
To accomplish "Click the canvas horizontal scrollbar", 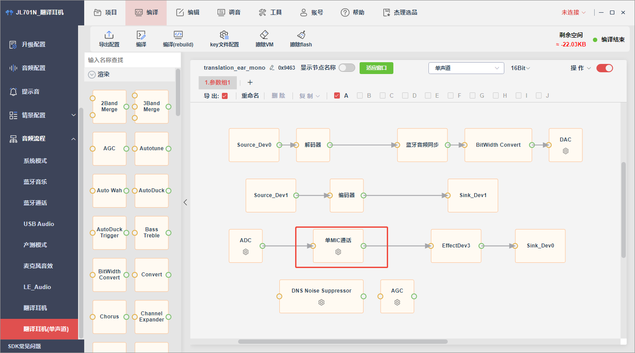I will pyautogui.click(x=343, y=342).
